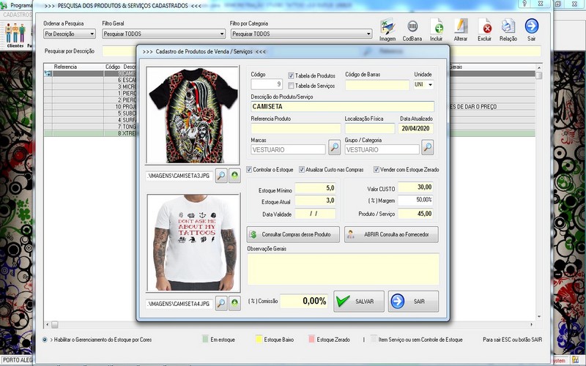Search Grupo / Categoria with magnifier button
Screen dimensions: 586x366
point(428,147)
